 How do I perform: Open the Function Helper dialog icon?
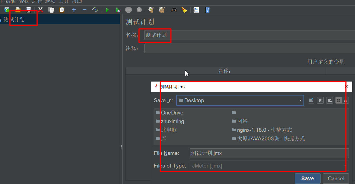click(x=196, y=10)
